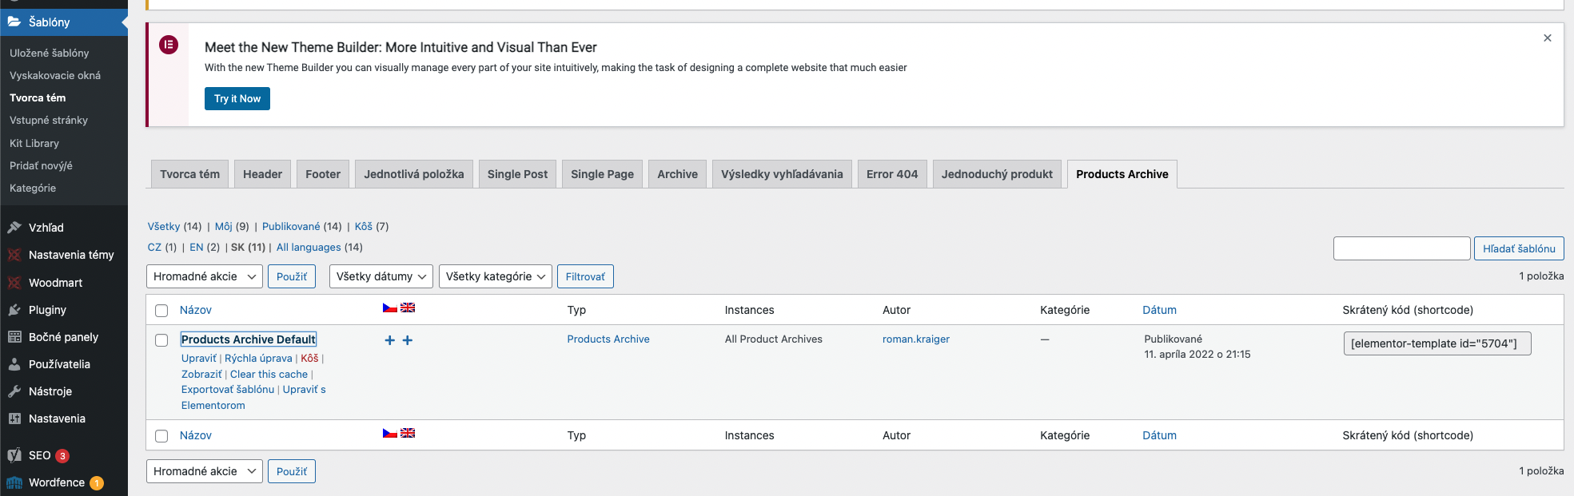The width and height of the screenshot is (1574, 496).
Task: Tick the select-all checkbox in table footer
Action: click(161, 436)
